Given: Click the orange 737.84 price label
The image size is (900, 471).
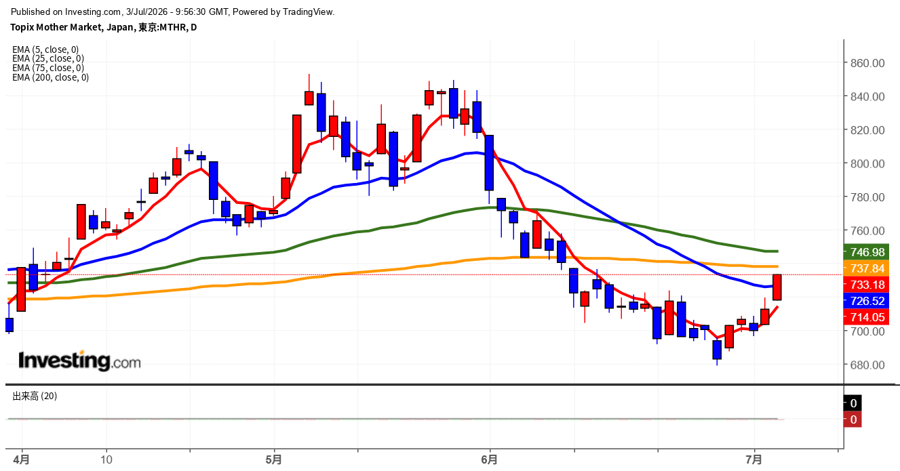Looking at the screenshot, I should point(863,268).
